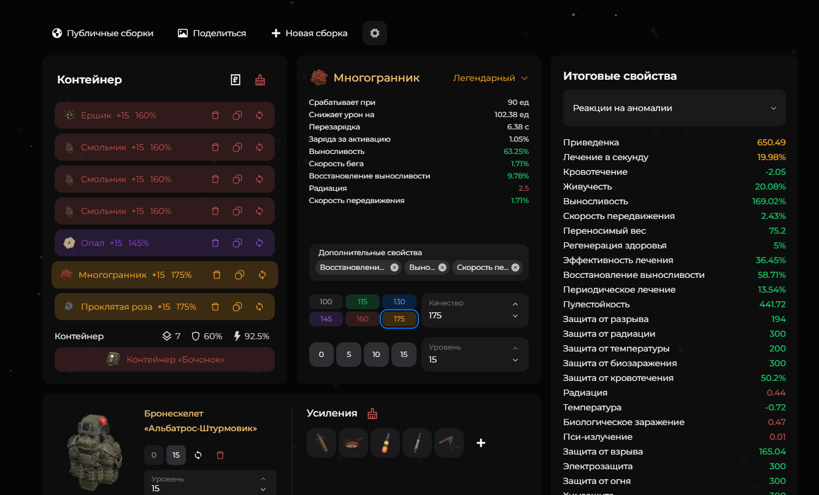Click Поделиться in the top menu
Image resolution: width=819 pixels, height=495 pixels.
[212, 33]
